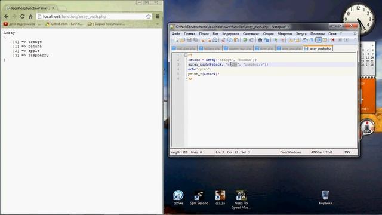Create a new file in Notepad++ toolbar
Image resolution: width=382 pixels, height=215 pixels.
pyautogui.click(x=176, y=40)
